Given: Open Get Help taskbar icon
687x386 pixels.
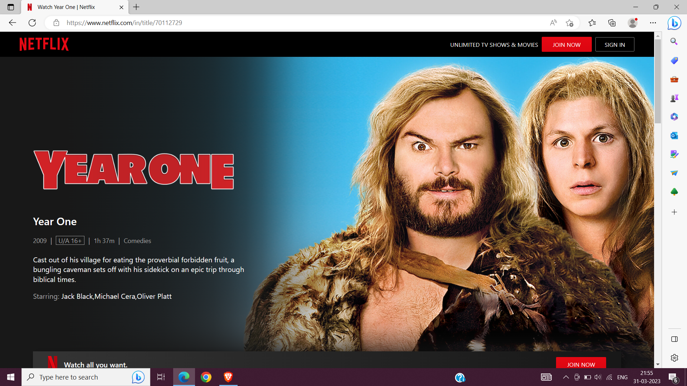Looking at the screenshot, I should pos(460,377).
